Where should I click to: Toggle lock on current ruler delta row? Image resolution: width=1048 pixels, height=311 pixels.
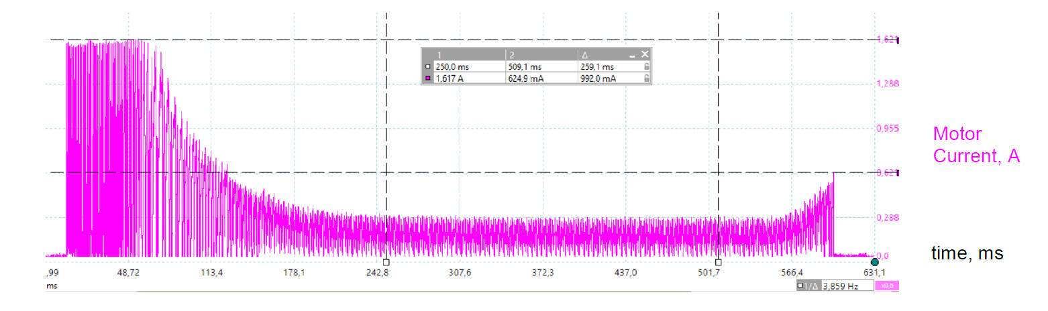pos(646,78)
